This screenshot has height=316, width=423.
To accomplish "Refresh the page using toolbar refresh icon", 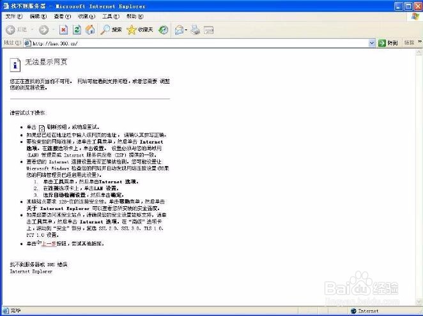I will click(x=77, y=29).
